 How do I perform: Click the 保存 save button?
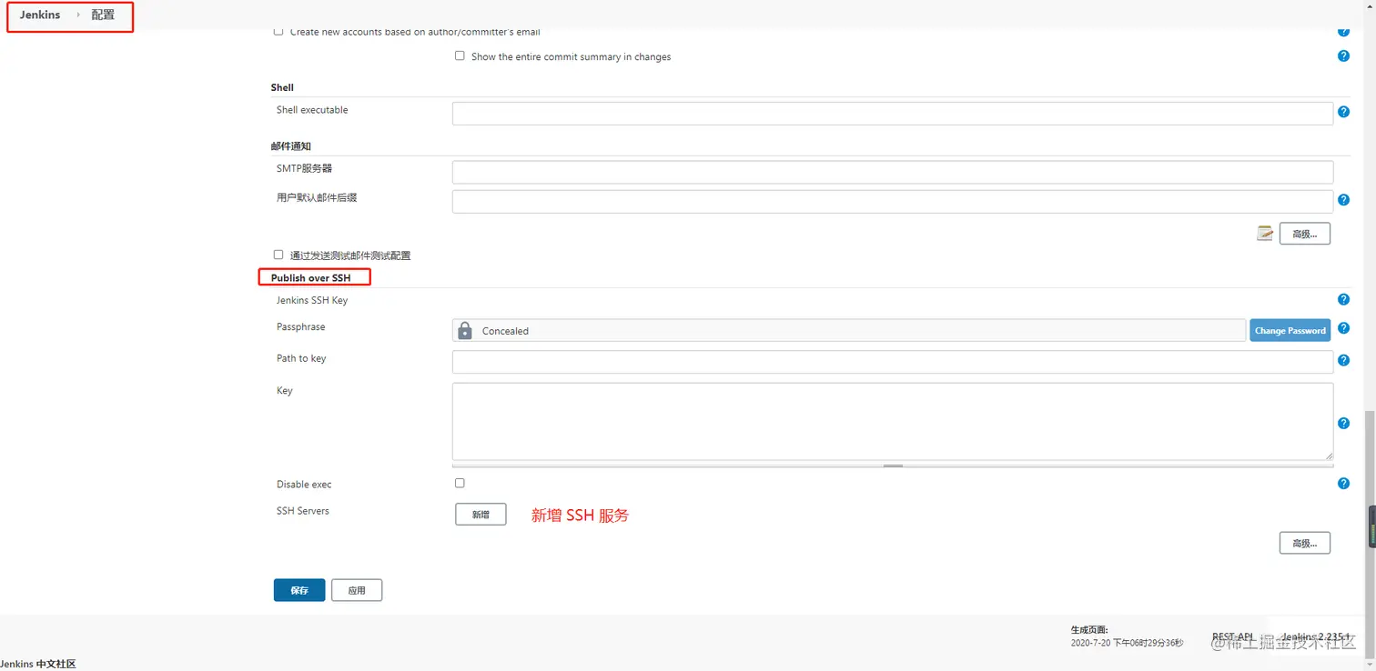tap(299, 590)
